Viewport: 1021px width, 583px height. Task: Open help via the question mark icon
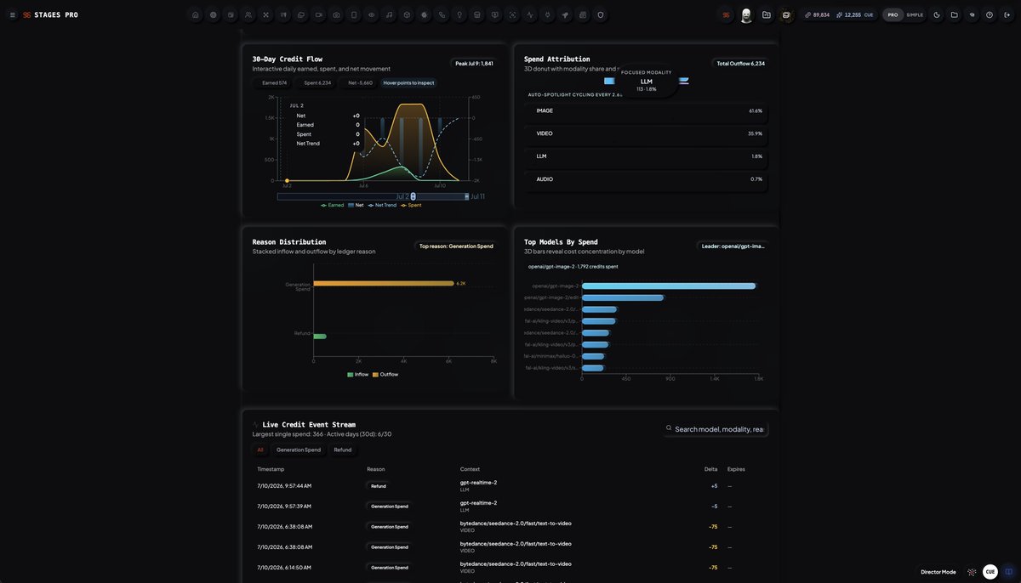point(990,14)
